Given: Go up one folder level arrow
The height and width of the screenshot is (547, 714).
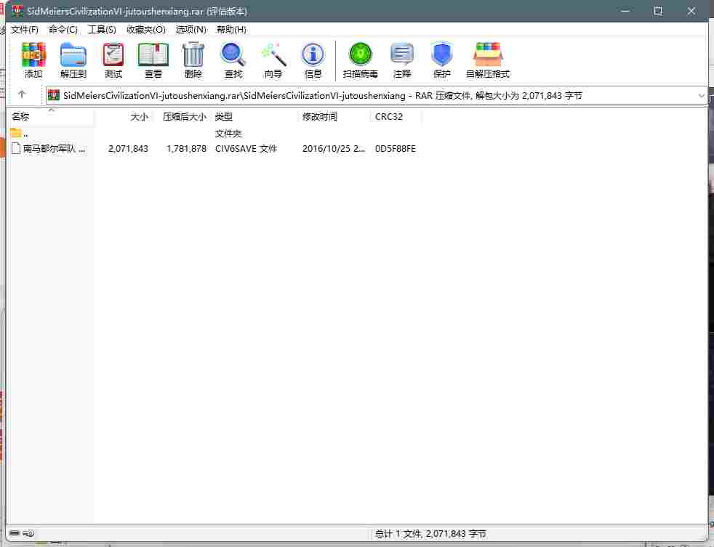Looking at the screenshot, I should [22, 94].
